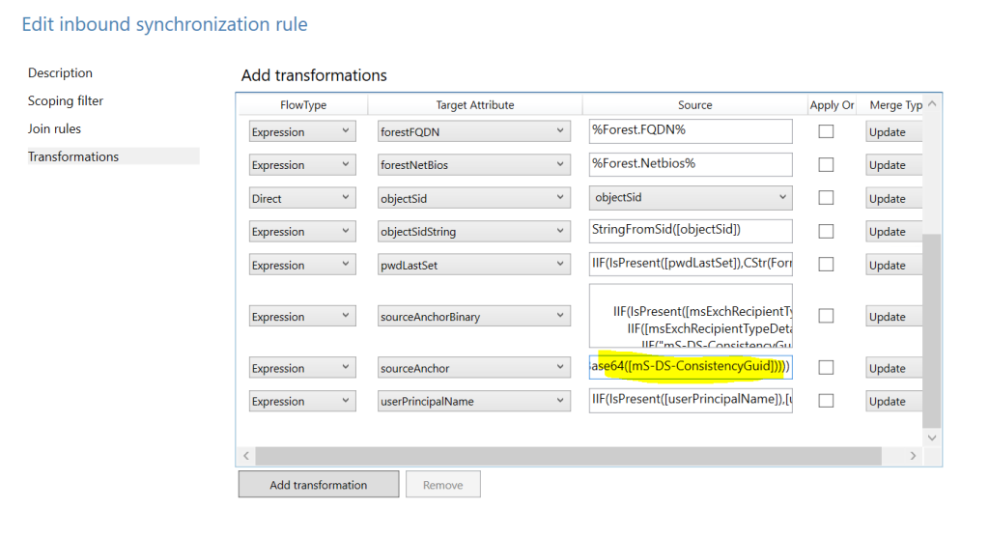Click the highlighted sourceAnchor source expression field
Screen dimensions: 989x537
tap(691, 367)
